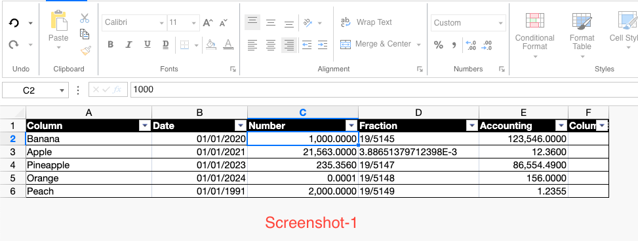This screenshot has height=241, width=638.
Task: Toggle Italic formatting
Action: click(x=129, y=45)
